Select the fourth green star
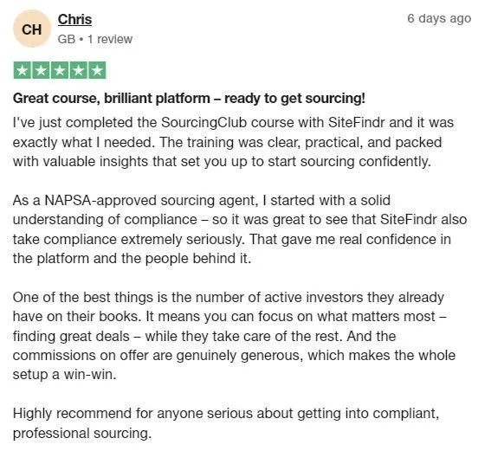This screenshot has width=491, height=451. [79, 70]
